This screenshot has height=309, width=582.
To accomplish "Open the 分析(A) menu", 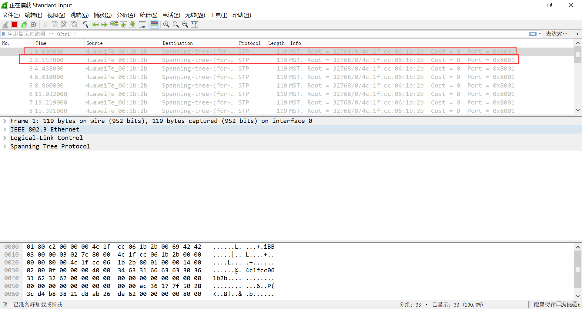I will (x=126, y=15).
